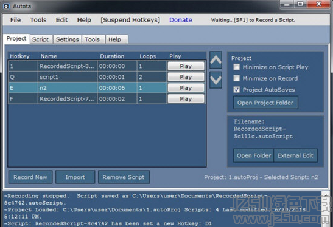This screenshot has height=227, width=333.
Task: Click the Name column header
Action: point(49,56)
